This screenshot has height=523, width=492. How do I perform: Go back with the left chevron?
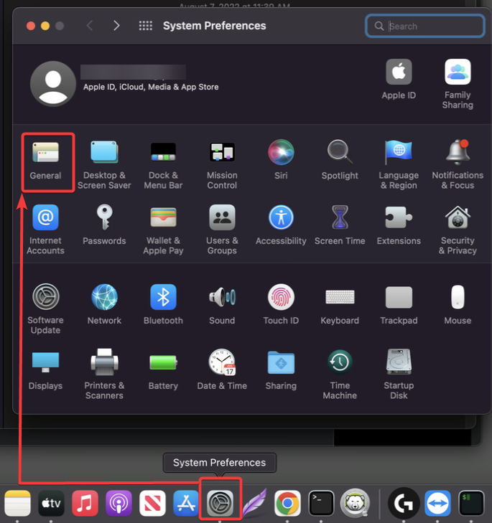click(90, 26)
